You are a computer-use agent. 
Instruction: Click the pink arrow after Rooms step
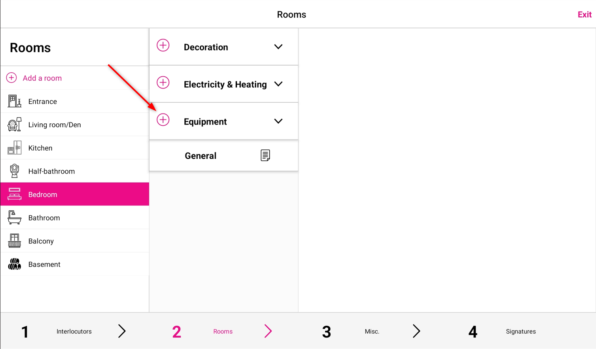(x=268, y=331)
